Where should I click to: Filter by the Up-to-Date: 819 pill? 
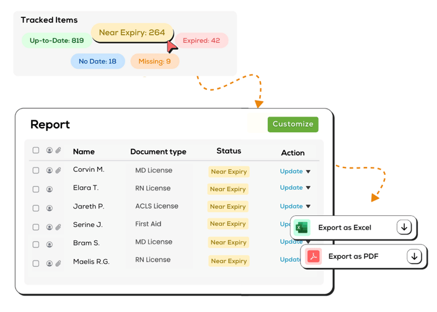[x=57, y=40]
